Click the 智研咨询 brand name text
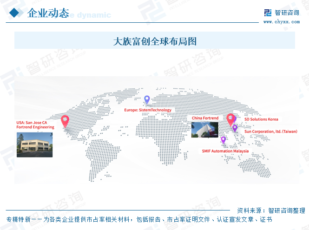This screenshot has height=230, width=309. pos(287,13)
